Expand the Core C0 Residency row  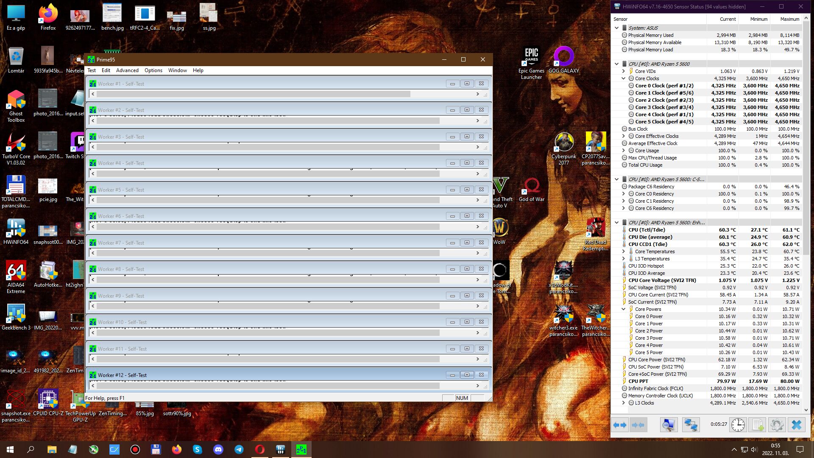coord(624,194)
